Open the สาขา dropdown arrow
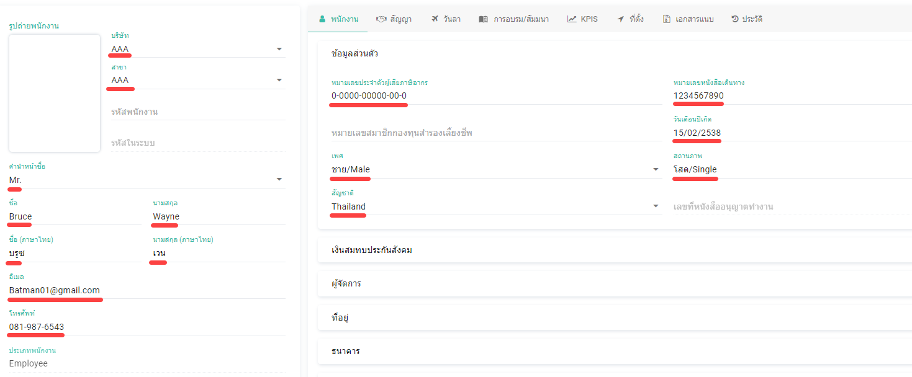 click(279, 80)
